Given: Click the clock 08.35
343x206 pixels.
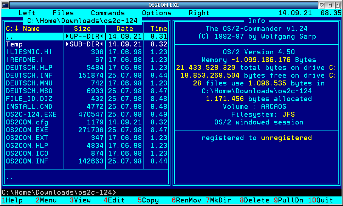Looking at the screenshot, I should click(x=331, y=13).
